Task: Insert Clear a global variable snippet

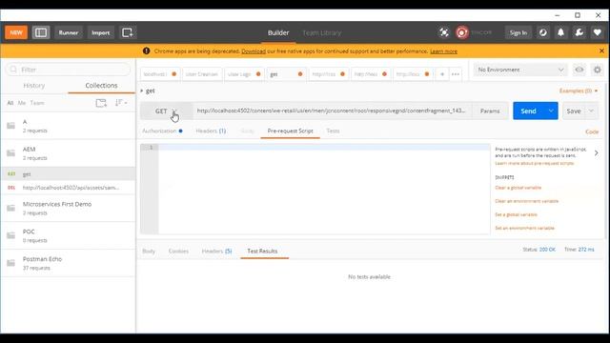Action: point(518,188)
